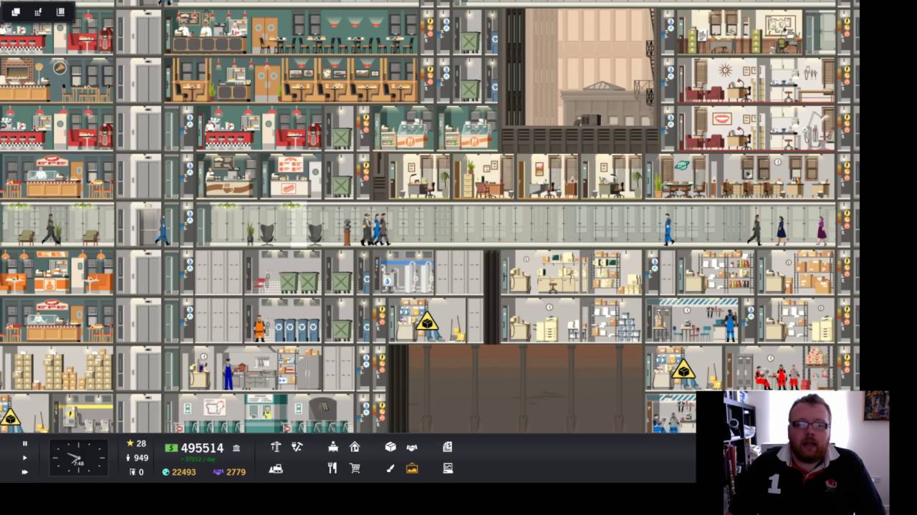Open the services box category
Viewport: 917px width, 515px height.
pyautogui.click(x=390, y=447)
